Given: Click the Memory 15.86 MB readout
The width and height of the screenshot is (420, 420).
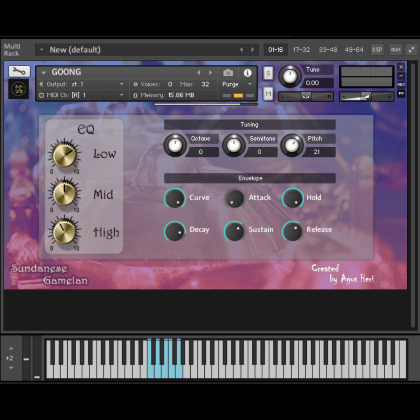Looking at the screenshot, I should pos(167,95).
